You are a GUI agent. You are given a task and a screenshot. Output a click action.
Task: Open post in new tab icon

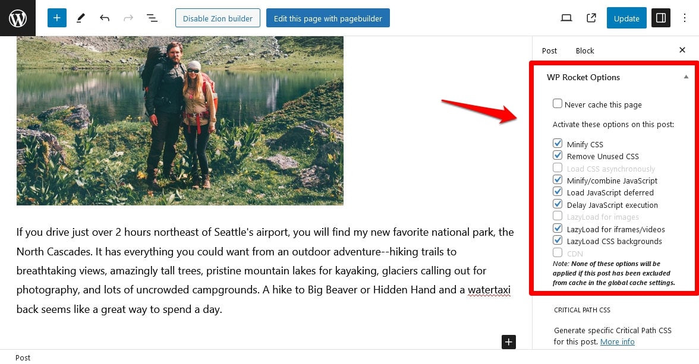click(591, 18)
